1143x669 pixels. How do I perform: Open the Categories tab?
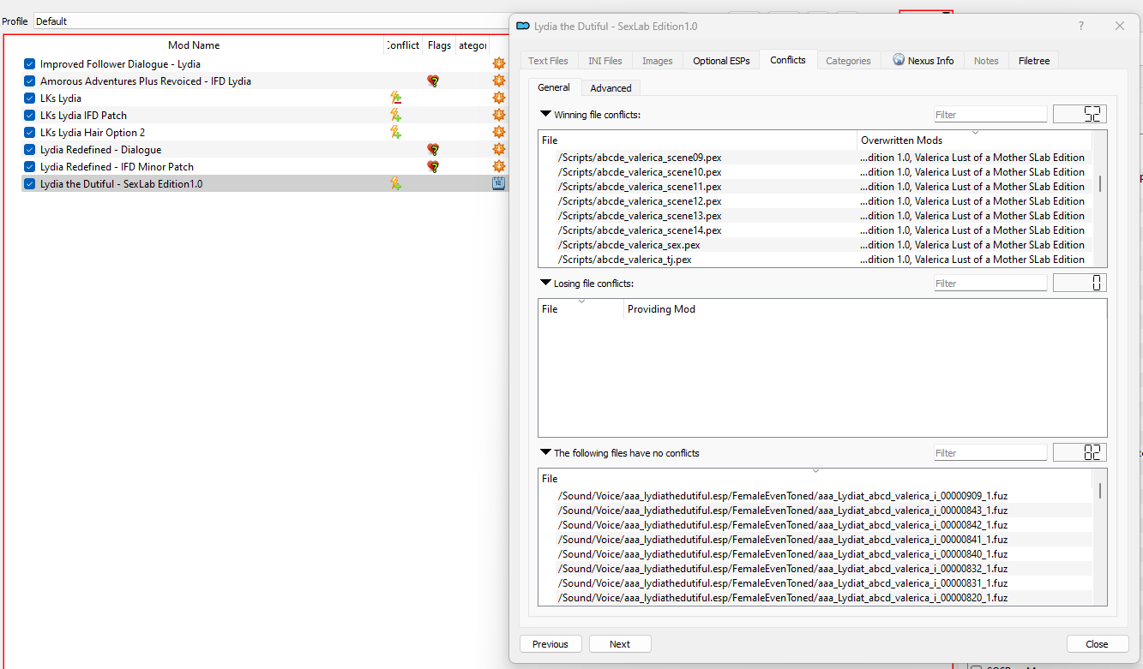pyautogui.click(x=848, y=61)
